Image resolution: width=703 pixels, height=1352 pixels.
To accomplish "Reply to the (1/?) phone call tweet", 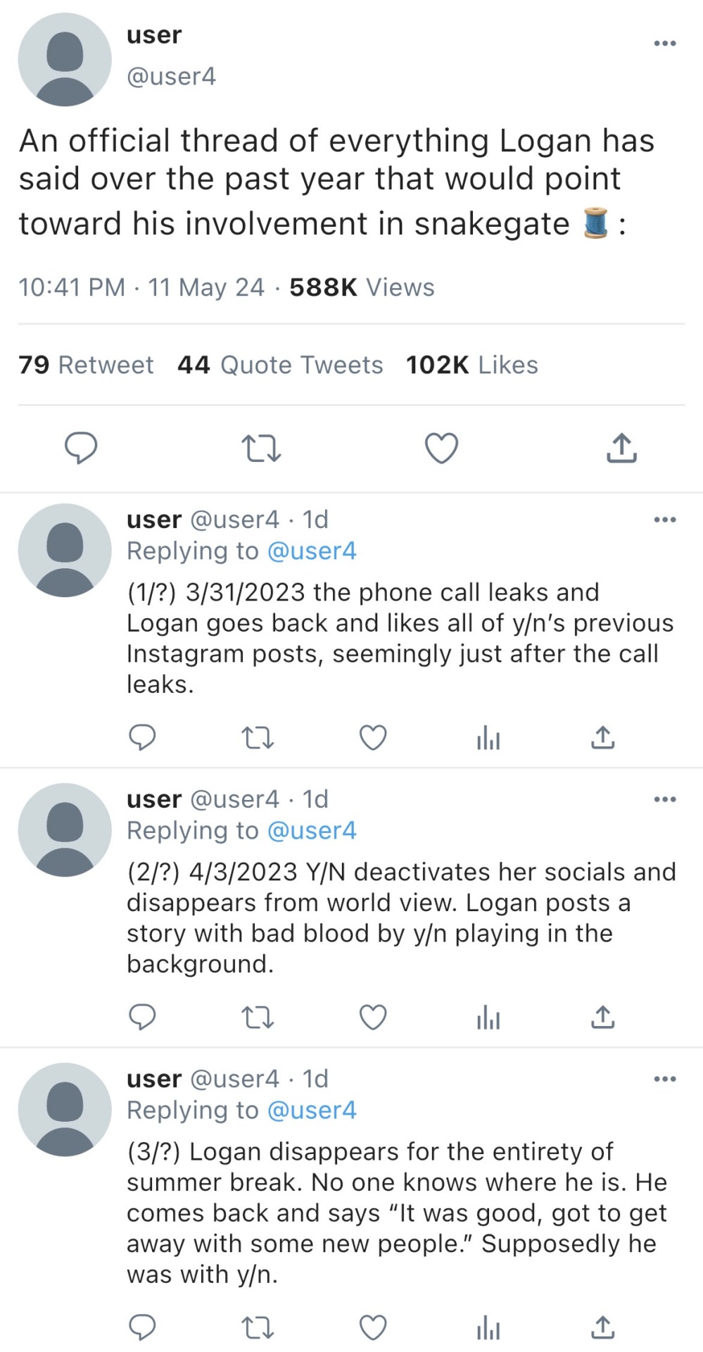I will coord(142,737).
